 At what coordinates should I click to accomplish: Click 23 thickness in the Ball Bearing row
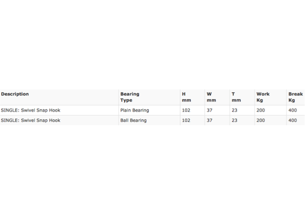click(234, 120)
